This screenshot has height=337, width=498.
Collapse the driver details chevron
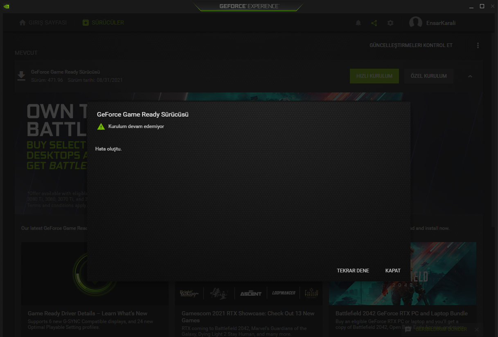[470, 76]
